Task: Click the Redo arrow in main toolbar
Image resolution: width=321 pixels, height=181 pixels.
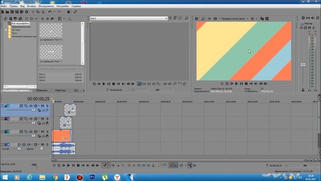Action: click(x=59, y=12)
